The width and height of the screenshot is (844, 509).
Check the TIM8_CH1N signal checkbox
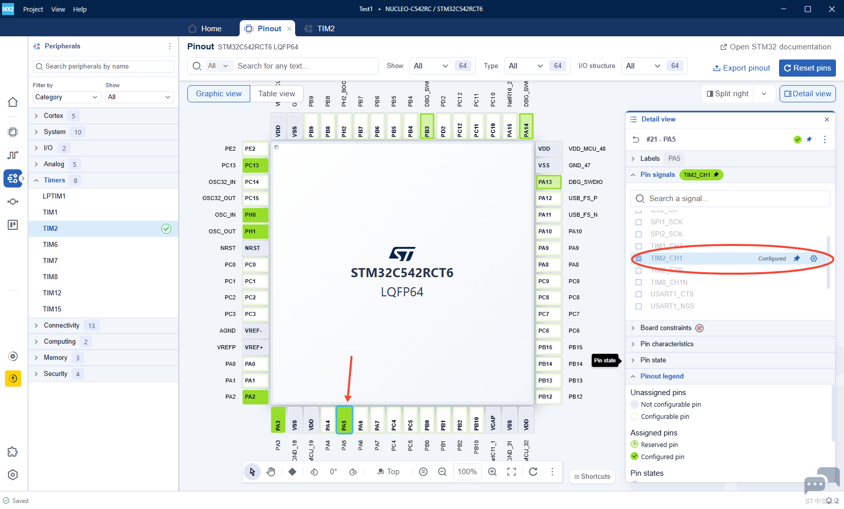tap(639, 282)
